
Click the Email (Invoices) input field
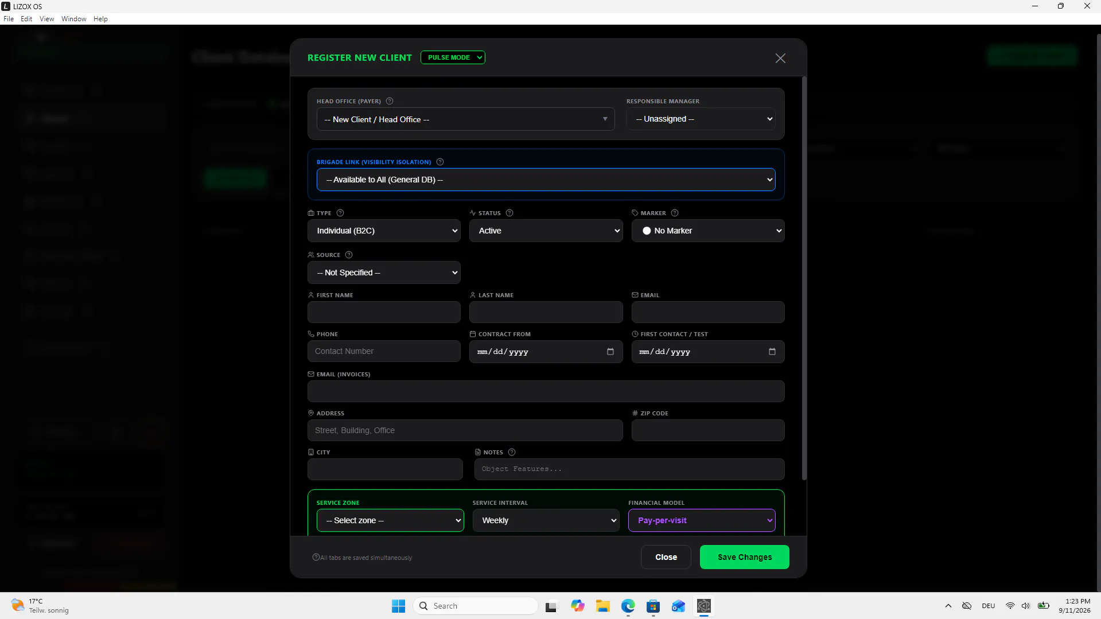point(546,391)
